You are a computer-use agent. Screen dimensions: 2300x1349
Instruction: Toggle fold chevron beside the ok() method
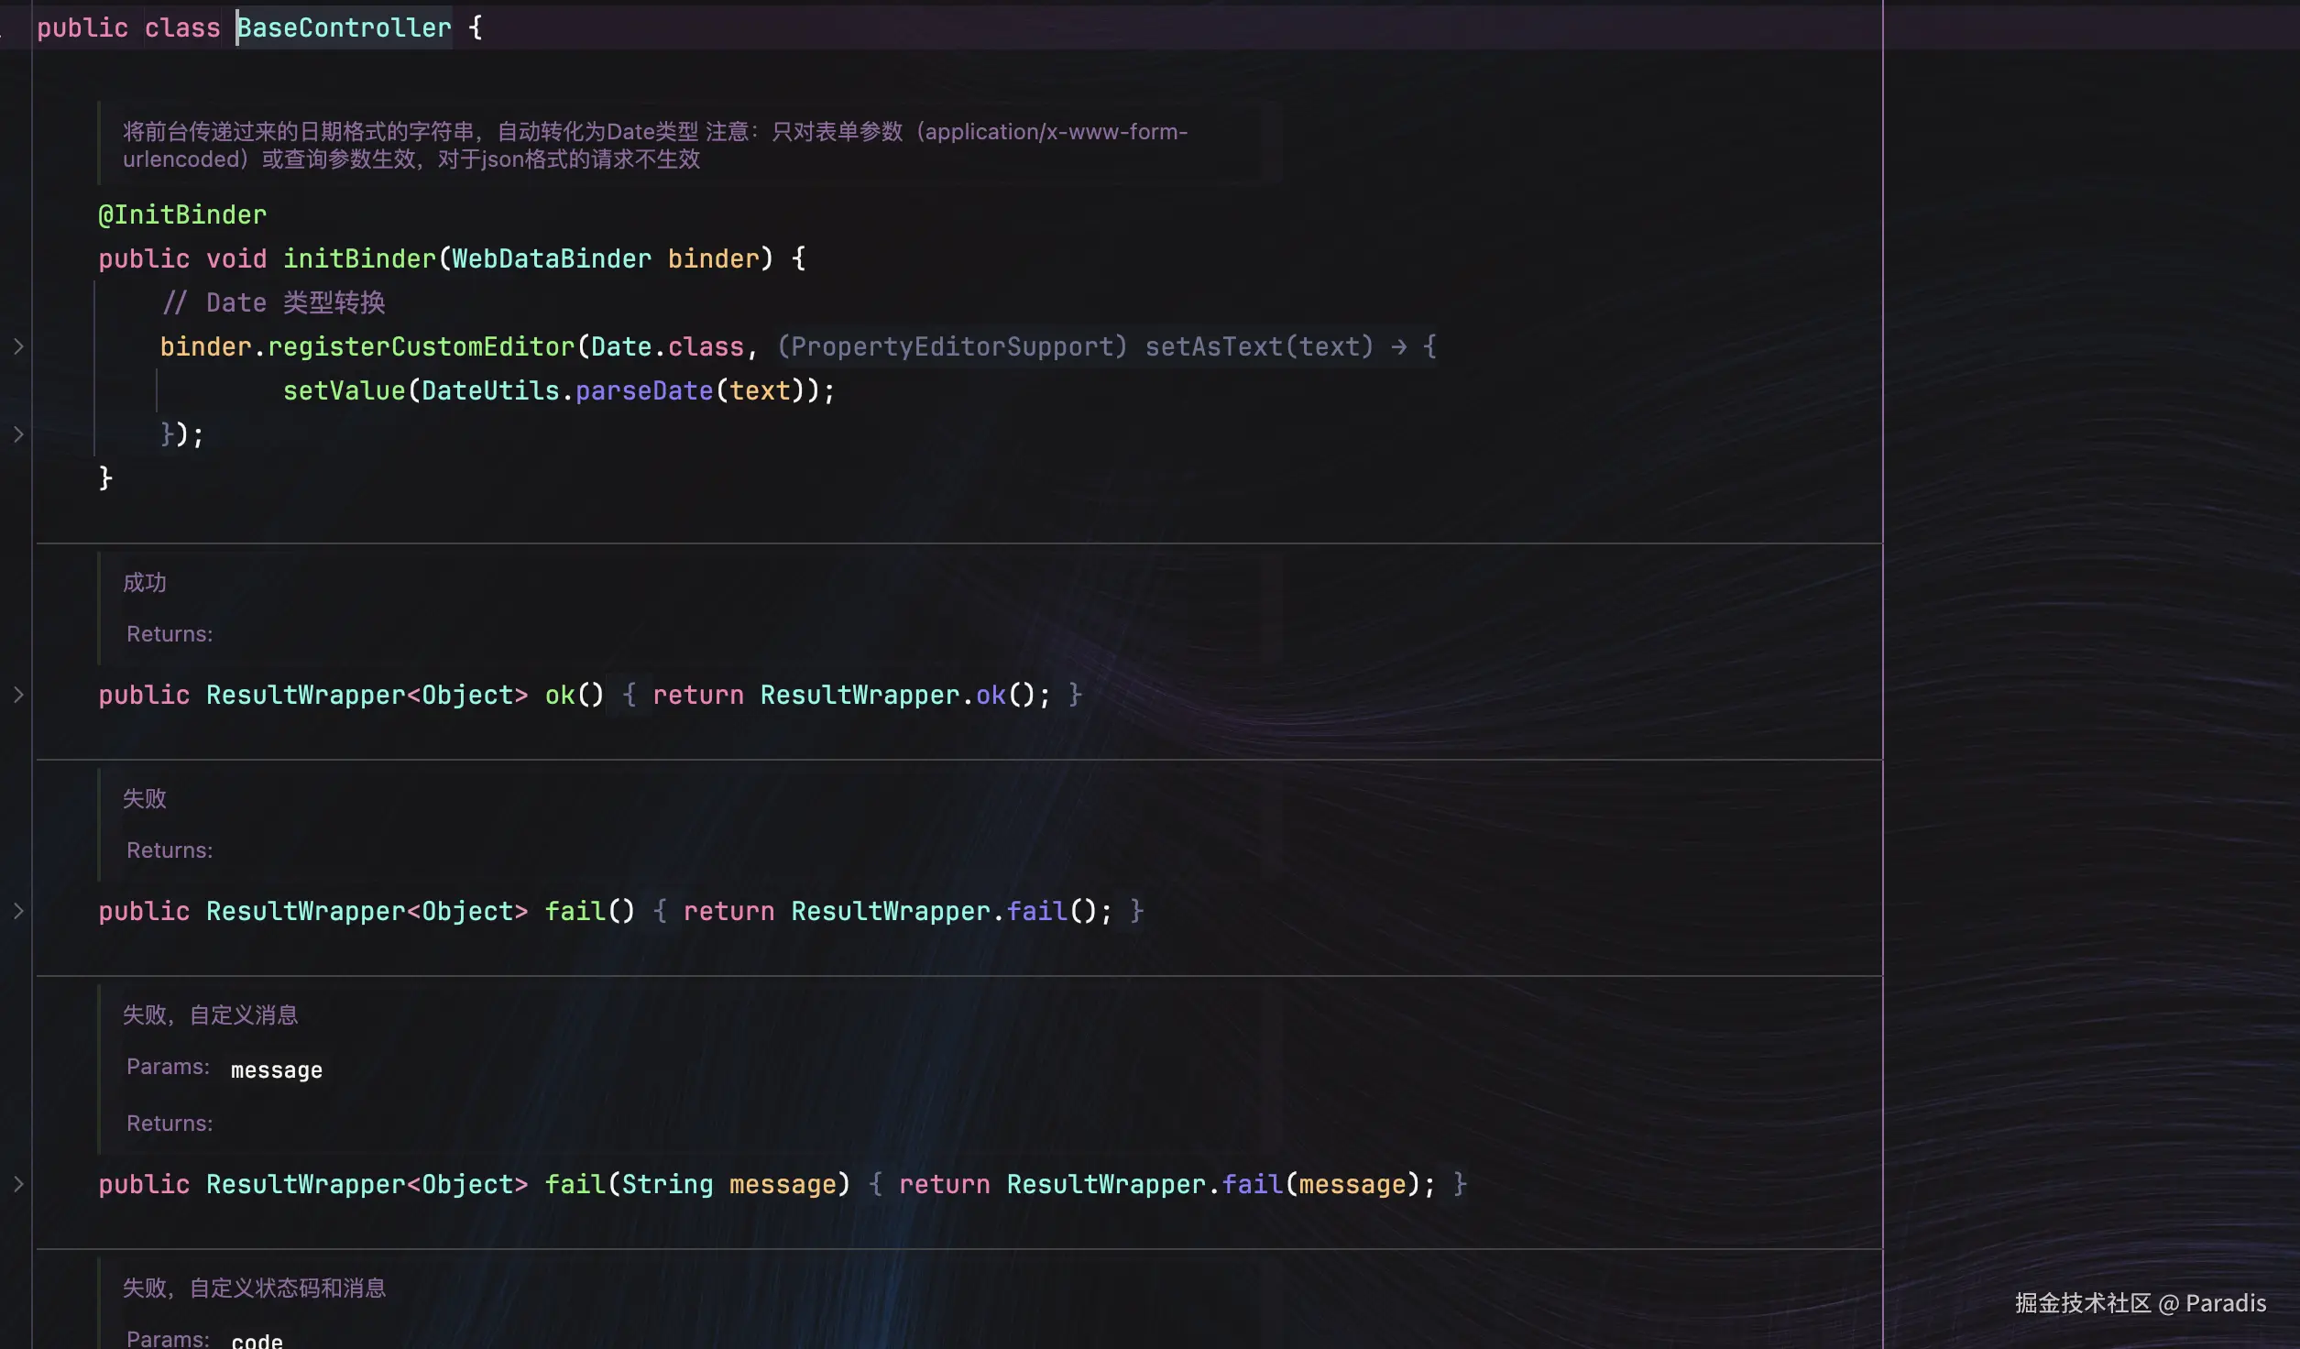click(x=18, y=695)
